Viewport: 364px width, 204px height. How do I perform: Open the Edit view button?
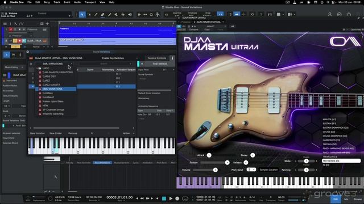pyautogui.click(x=336, y=199)
